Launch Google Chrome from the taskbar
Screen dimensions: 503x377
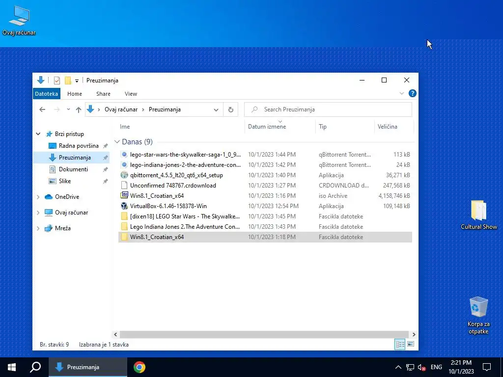coord(139,367)
